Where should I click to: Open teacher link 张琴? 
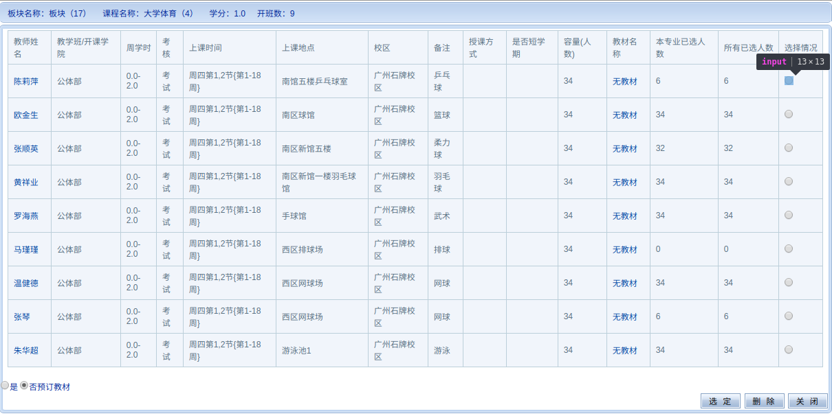point(22,316)
